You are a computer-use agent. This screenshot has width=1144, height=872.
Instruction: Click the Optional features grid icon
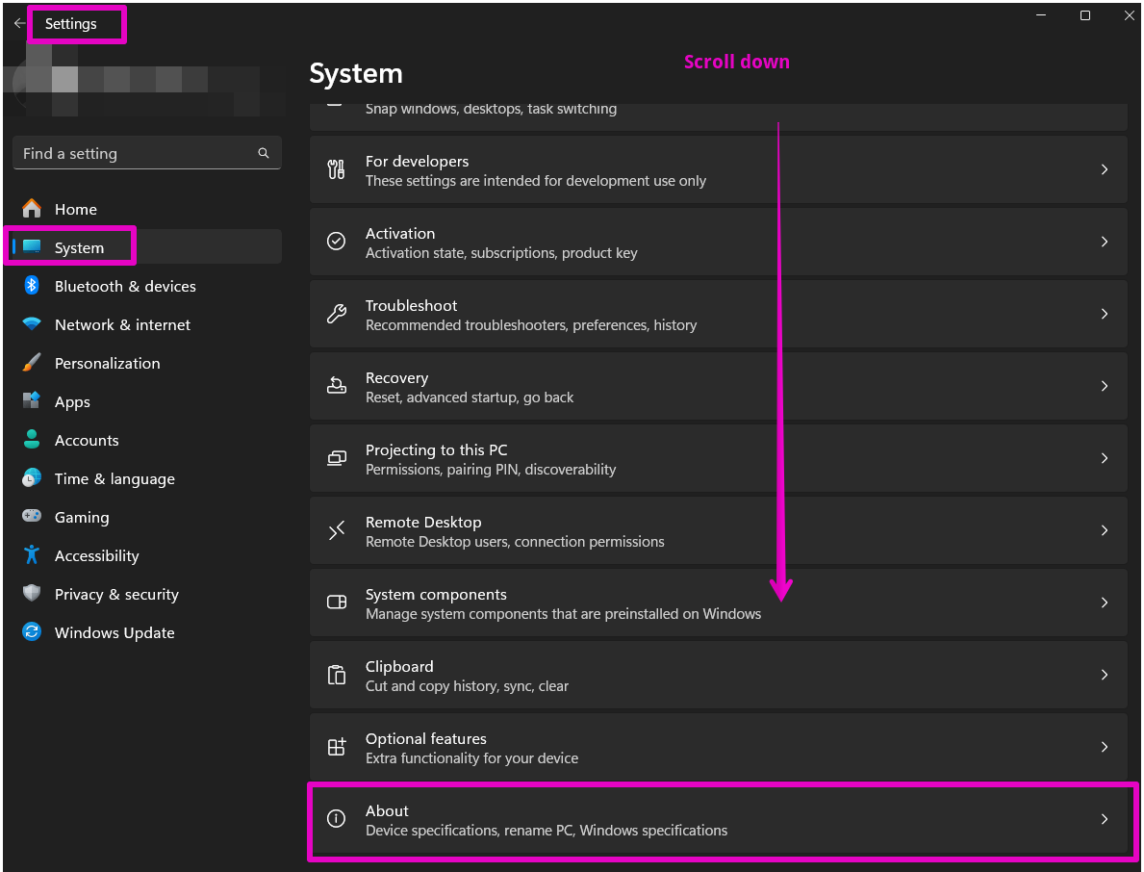337,747
